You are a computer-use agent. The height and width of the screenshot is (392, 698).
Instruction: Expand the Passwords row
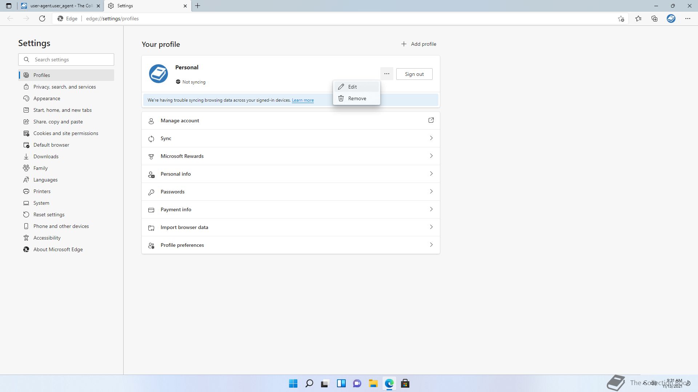pyautogui.click(x=291, y=192)
